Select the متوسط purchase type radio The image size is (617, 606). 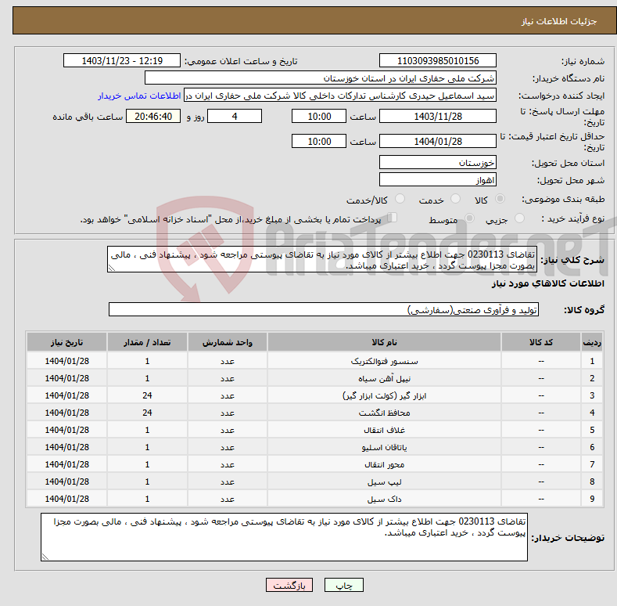[469, 218]
